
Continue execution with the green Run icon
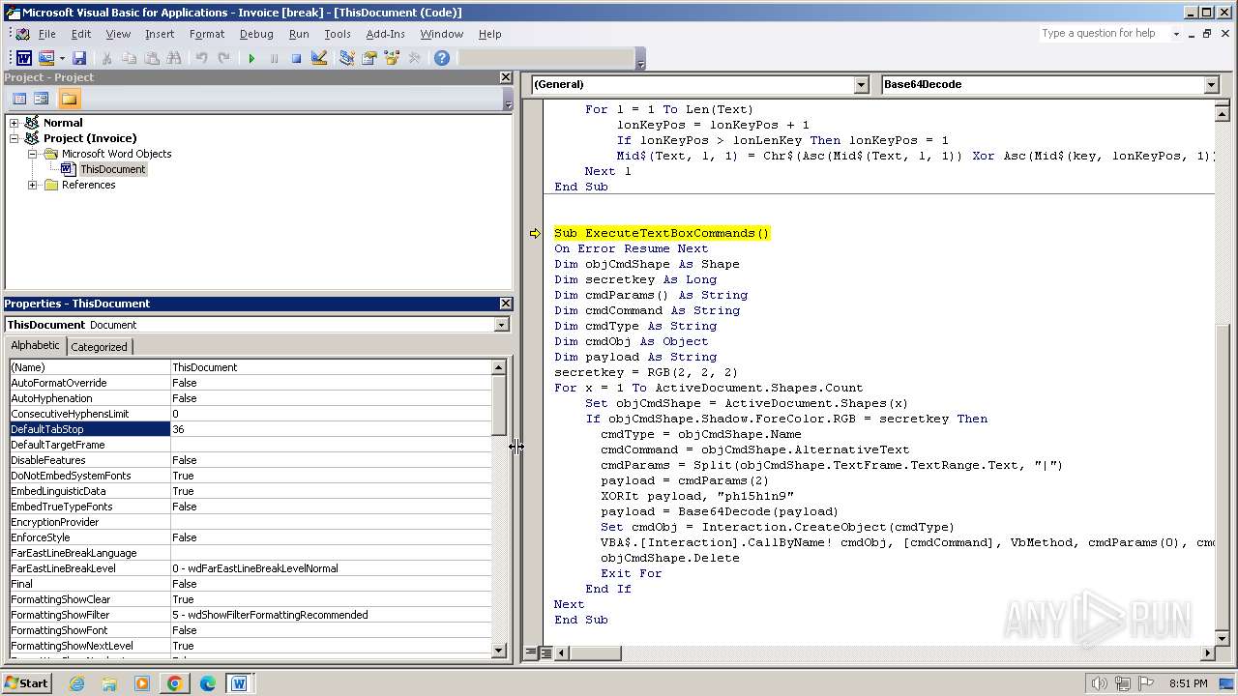(x=251, y=58)
